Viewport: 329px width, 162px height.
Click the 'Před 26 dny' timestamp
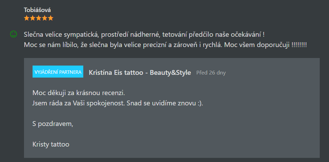pyautogui.click(x=211, y=73)
